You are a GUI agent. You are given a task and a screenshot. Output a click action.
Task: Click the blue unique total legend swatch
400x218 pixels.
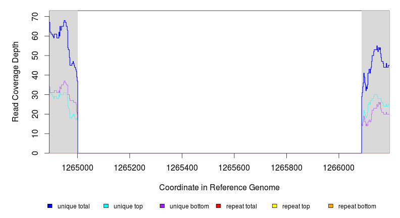click(x=50, y=206)
